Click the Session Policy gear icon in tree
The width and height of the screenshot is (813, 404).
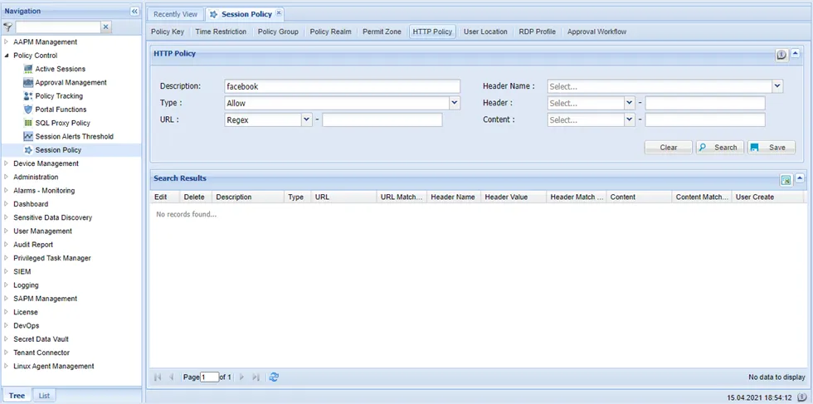[28, 150]
